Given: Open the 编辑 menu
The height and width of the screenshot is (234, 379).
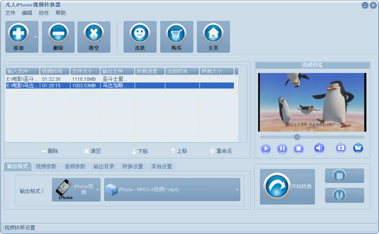Looking at the screenshot, I should (x=27, y=13).
